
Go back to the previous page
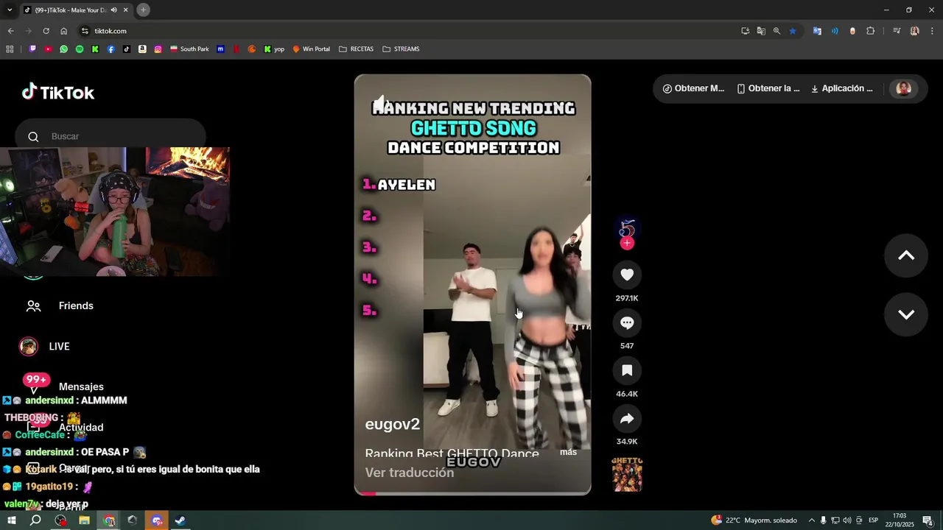10,31
